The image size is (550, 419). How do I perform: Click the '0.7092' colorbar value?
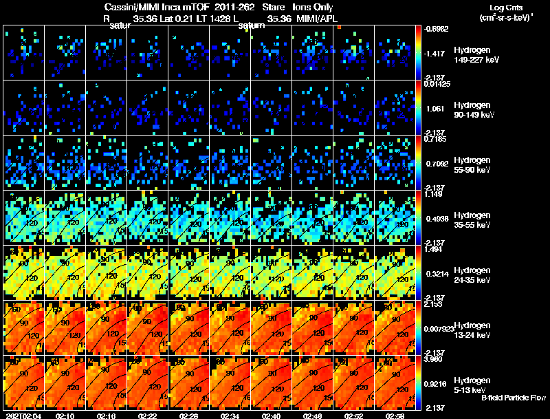(437, 164)
